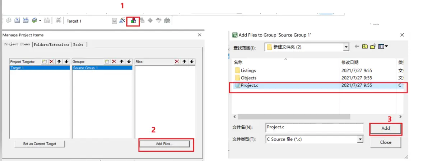Viewport: 428px width, 161px height.
Task: Click Move Up arrow beside Groups
Action: pos(122,62)
